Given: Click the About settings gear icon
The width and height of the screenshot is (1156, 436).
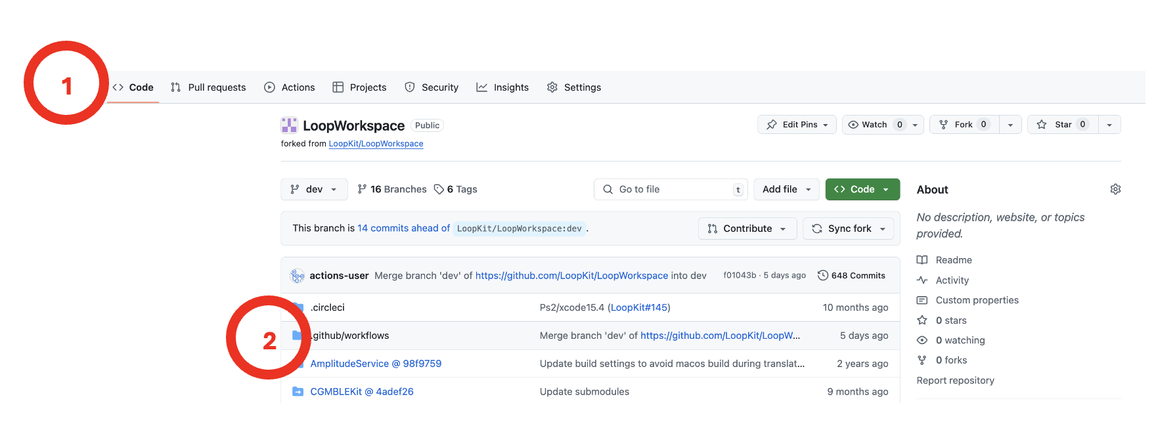Looking at the screenshot, I should point(1115,189).
